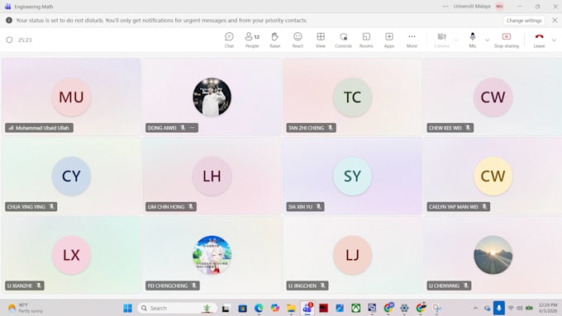Change the meeting View layout
The image size is (562, 316).
[321, 40]
